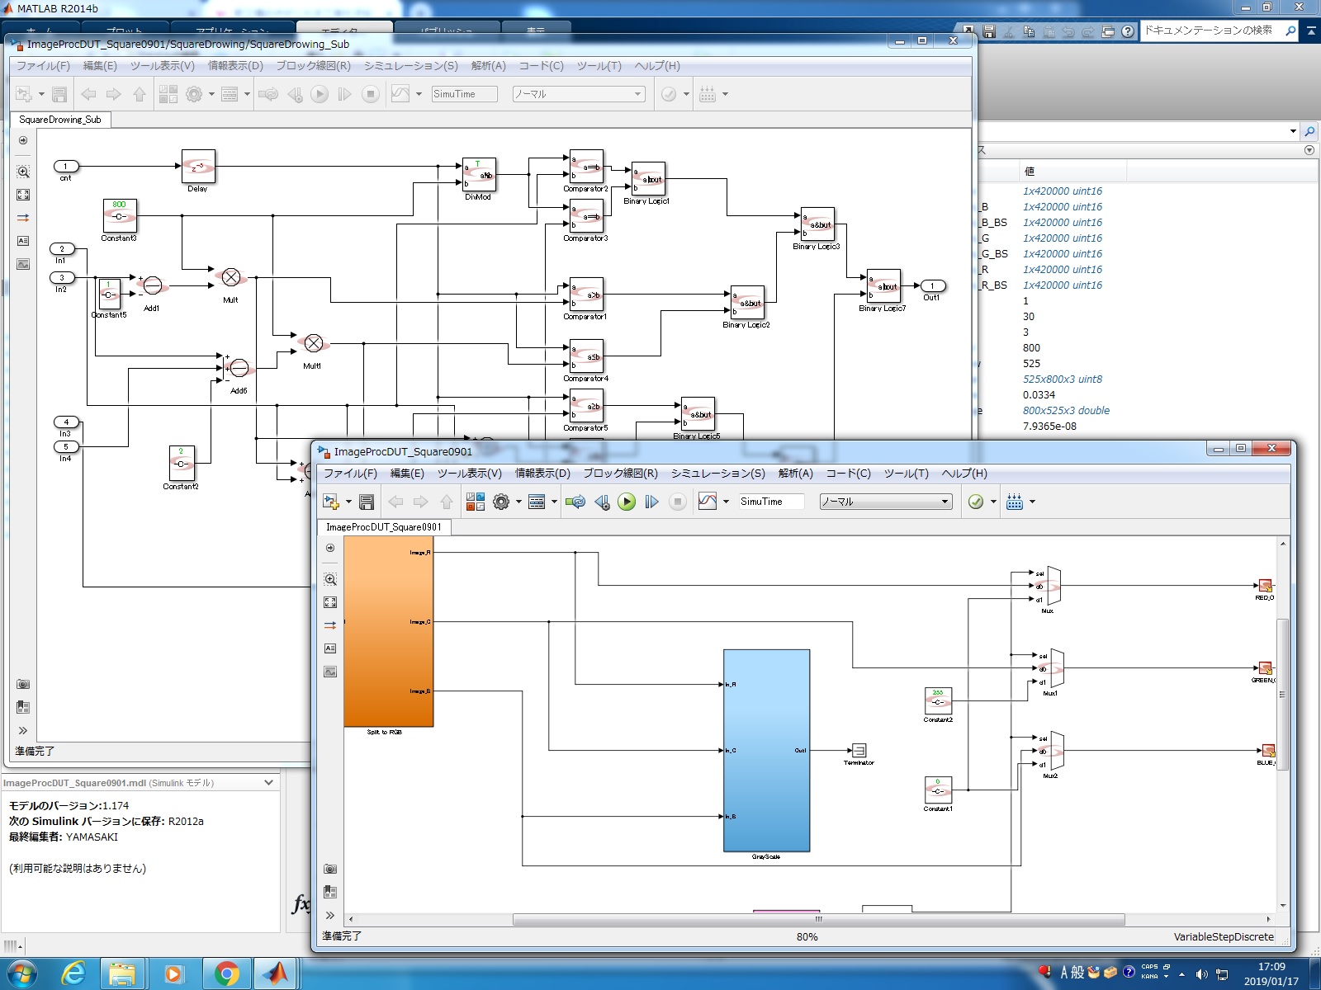The image size is (1321, 990).
Task: Open コード(C) menu in SquareDrowing_Sub window
Action: pyautogui.click(x=541, y=66)
